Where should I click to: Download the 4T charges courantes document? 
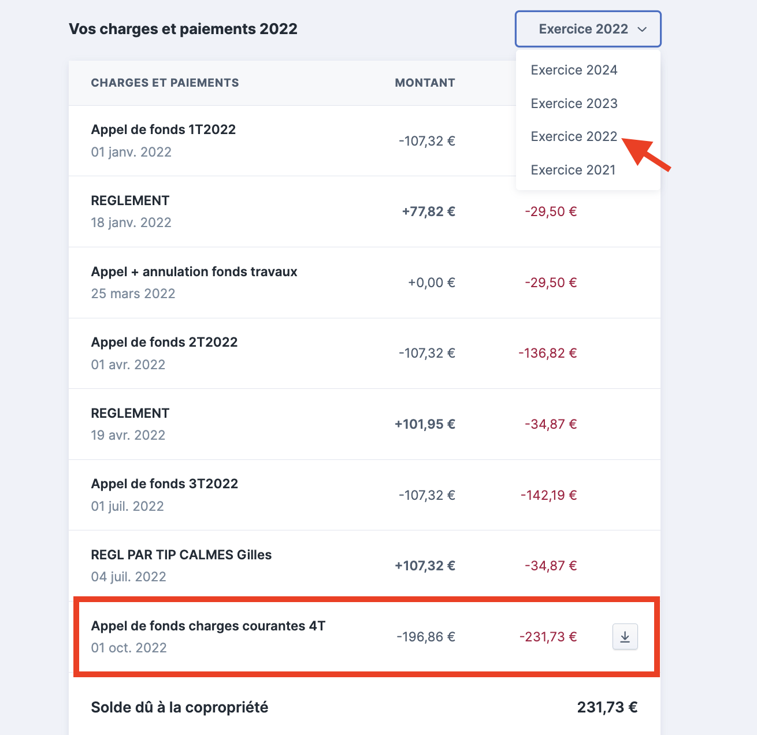click(625, 637)
